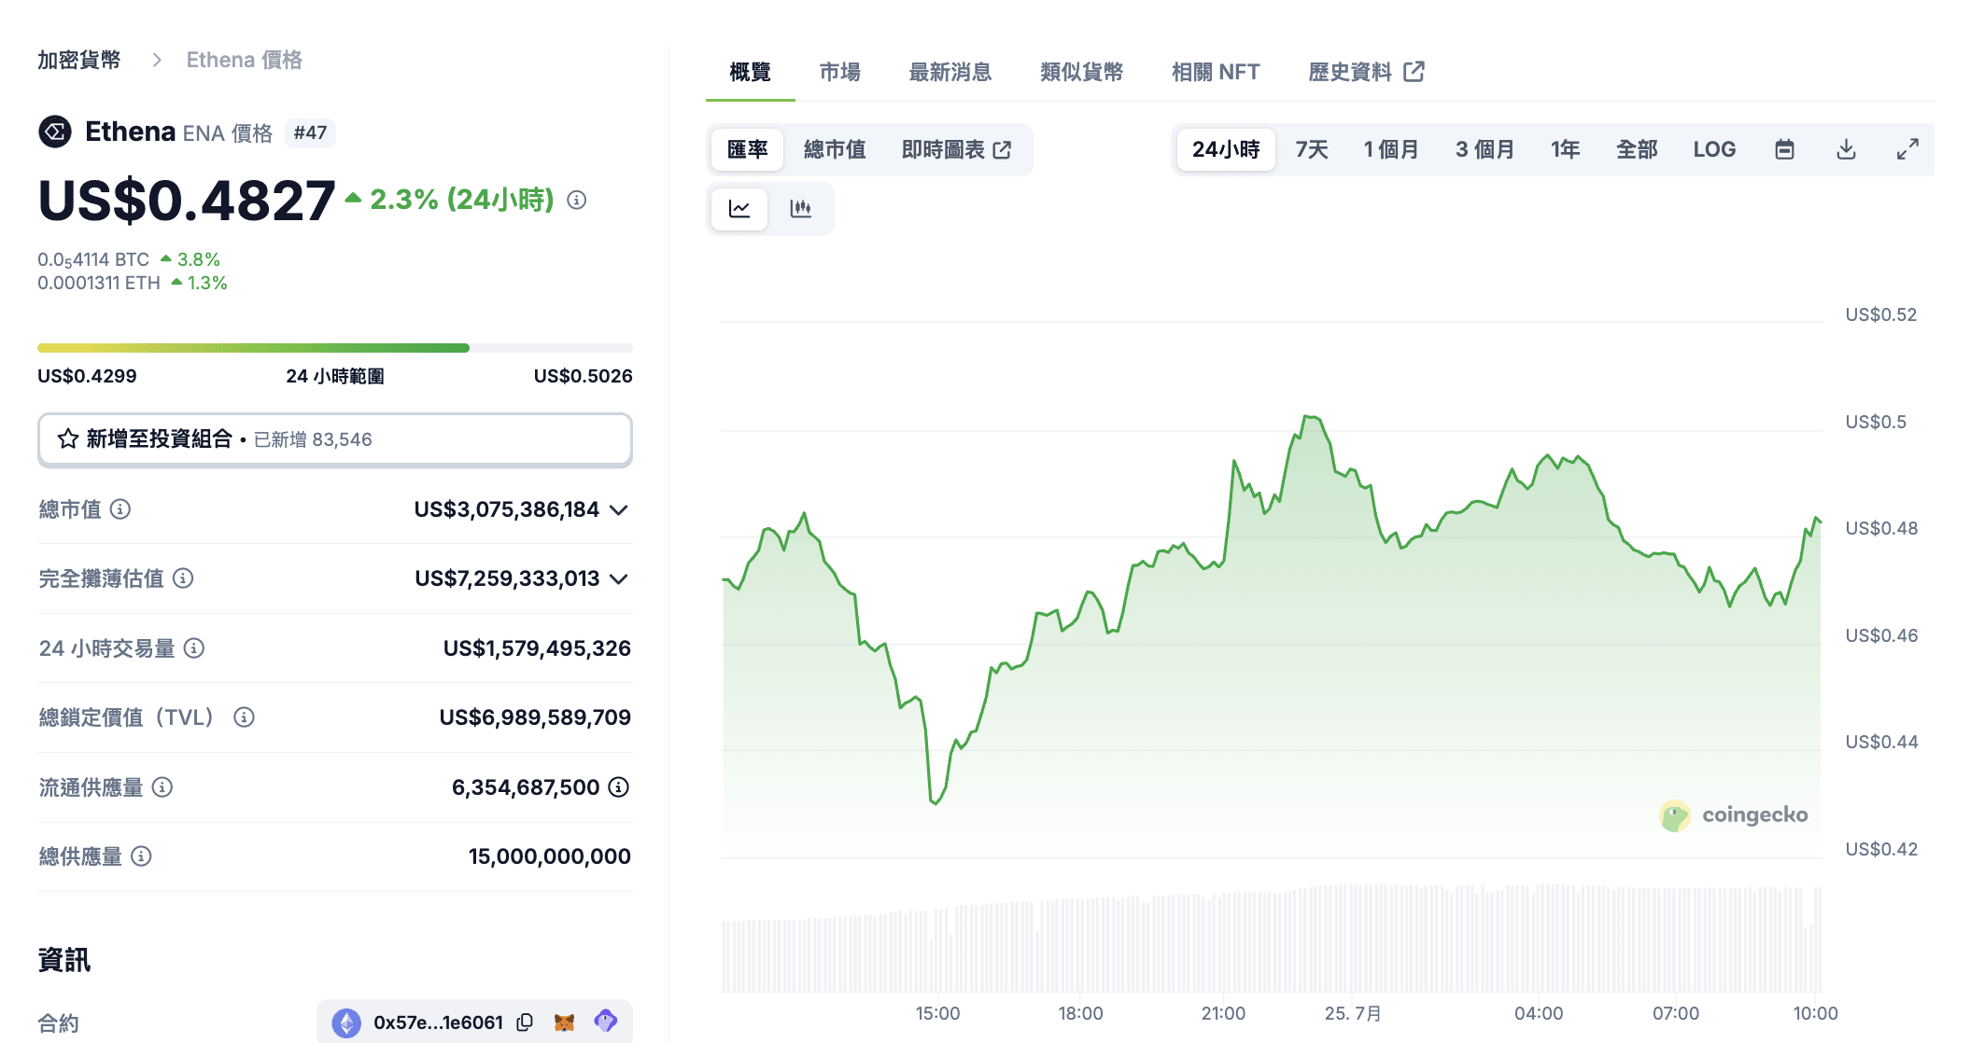Open the chart download icon

1845,148
